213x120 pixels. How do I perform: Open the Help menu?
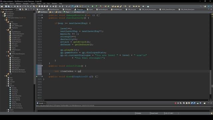(61, 4)
